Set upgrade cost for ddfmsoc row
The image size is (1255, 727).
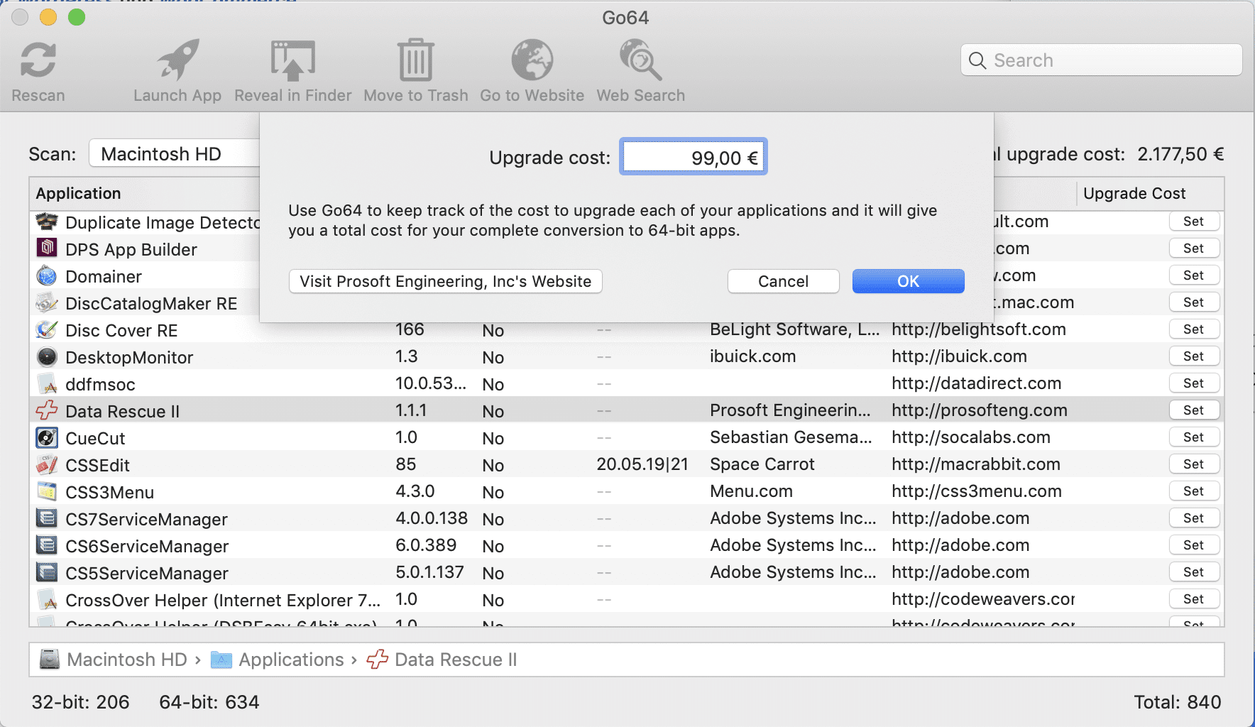coord(1194,383)
